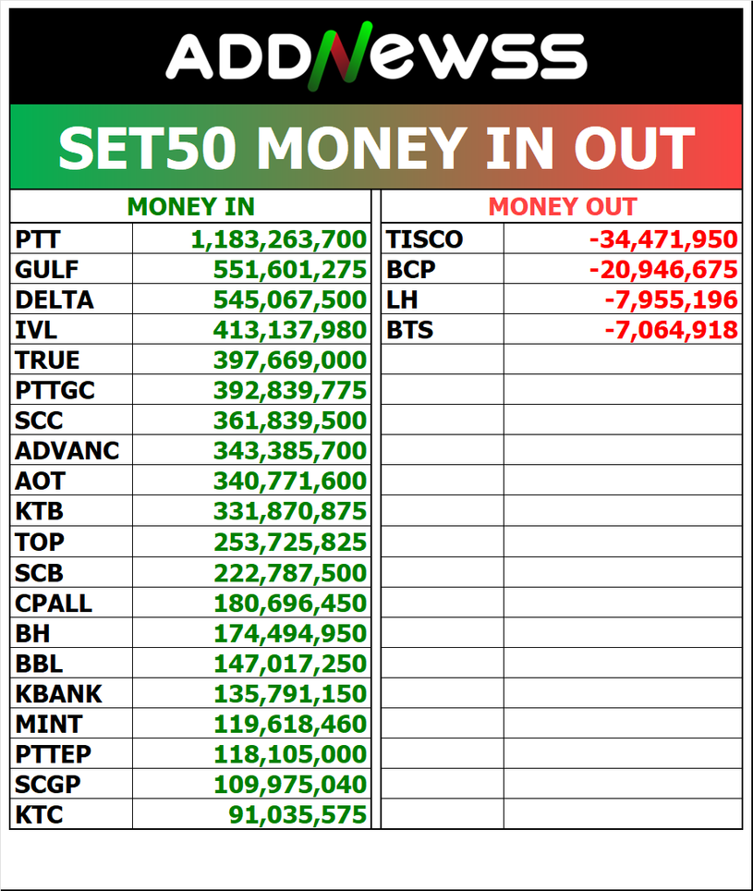
Task: Click the SCB stock name cell
Action: coord(39,573)
